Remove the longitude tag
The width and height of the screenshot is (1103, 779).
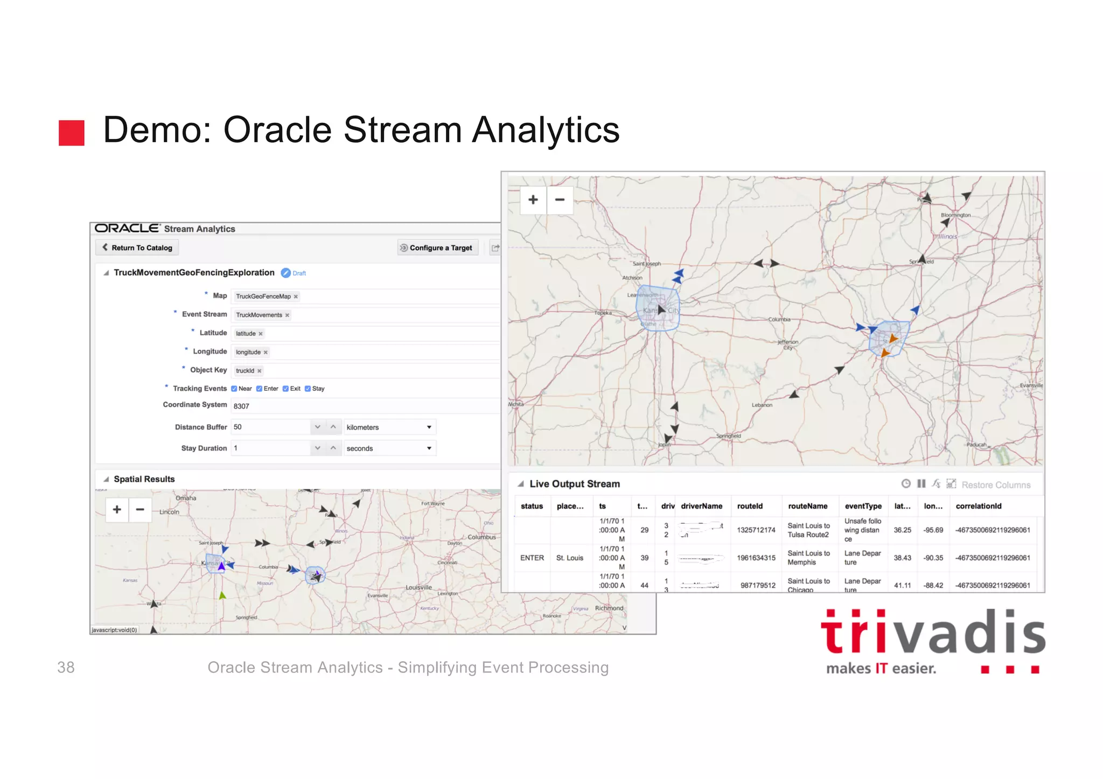266,353
